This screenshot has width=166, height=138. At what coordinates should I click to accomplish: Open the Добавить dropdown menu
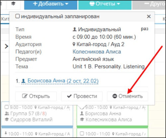(x=51, y=4)
